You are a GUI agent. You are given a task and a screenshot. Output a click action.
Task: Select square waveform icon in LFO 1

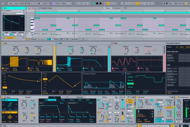pyautogui.click(x=5, y=82)
